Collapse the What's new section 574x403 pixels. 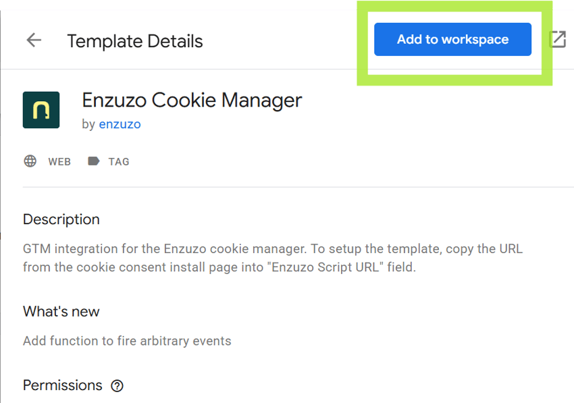(61, 311)
